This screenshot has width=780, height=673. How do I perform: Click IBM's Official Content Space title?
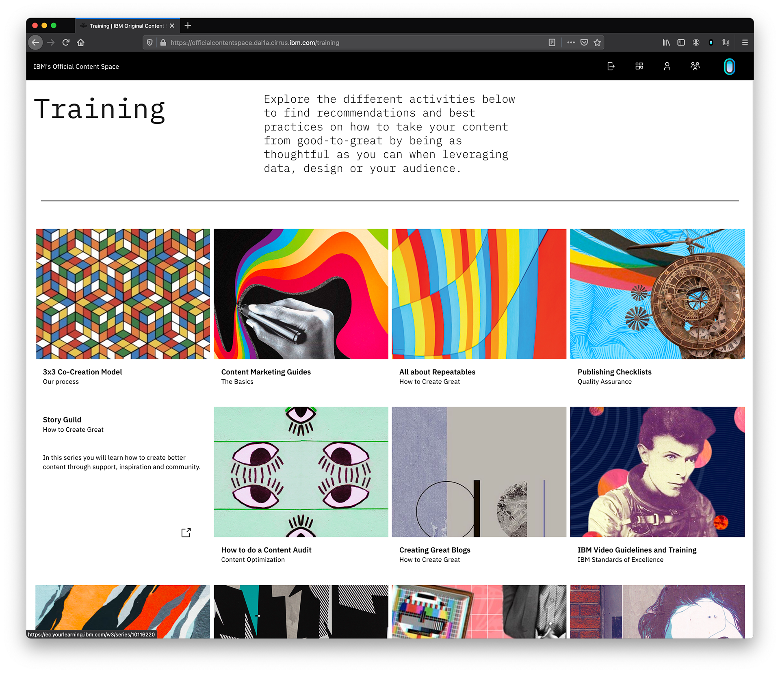coord(76,67)
